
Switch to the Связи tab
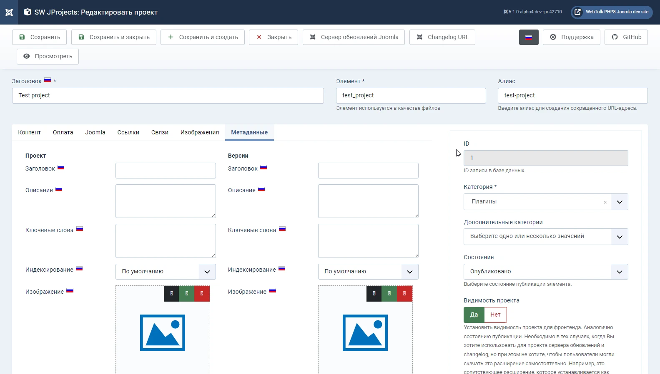[x=160, y=132]
